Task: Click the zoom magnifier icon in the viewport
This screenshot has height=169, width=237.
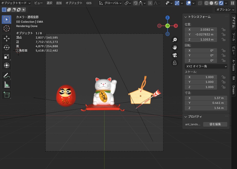Action: [175, 40]
